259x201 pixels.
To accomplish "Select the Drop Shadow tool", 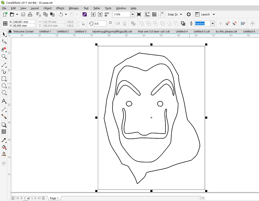I will (4, 125).
